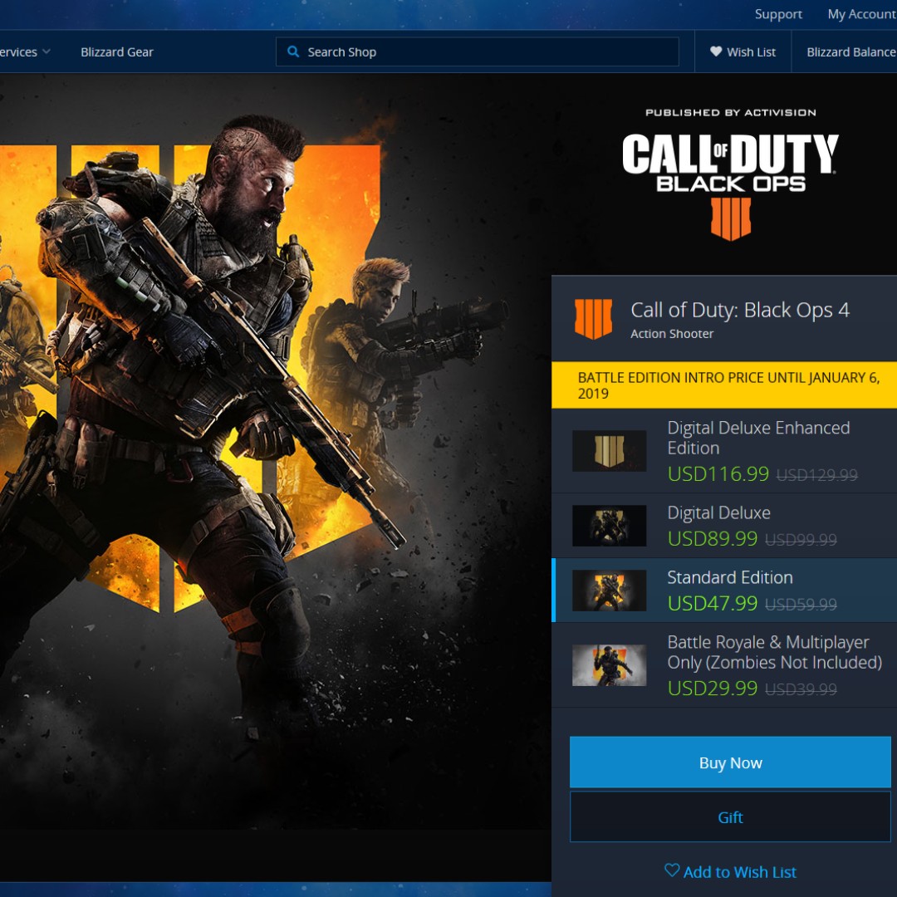Click the USD116.99 price text
This screenshot has width=897, height=897.
coord(718,473)
